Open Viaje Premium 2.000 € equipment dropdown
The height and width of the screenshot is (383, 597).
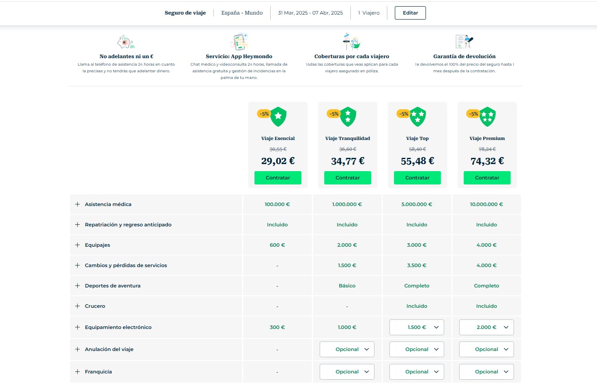pyautogui.click(x=487, y=327)
